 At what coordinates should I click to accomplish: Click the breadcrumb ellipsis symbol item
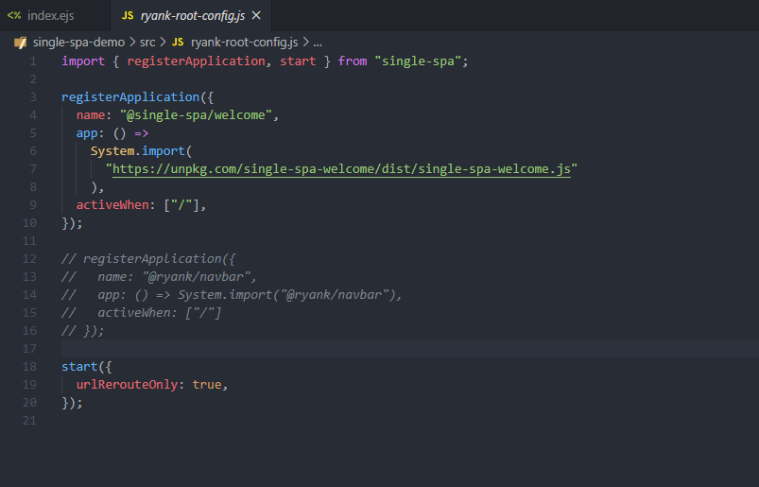pos(317,43)
